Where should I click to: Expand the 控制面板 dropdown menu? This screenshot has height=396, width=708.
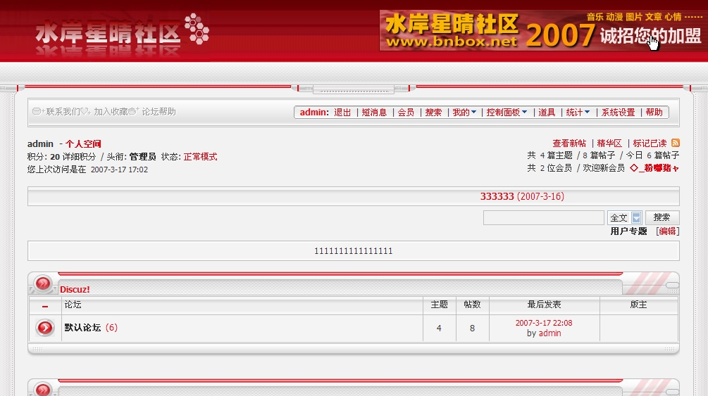pyautogui.click(x=507, y=113)
